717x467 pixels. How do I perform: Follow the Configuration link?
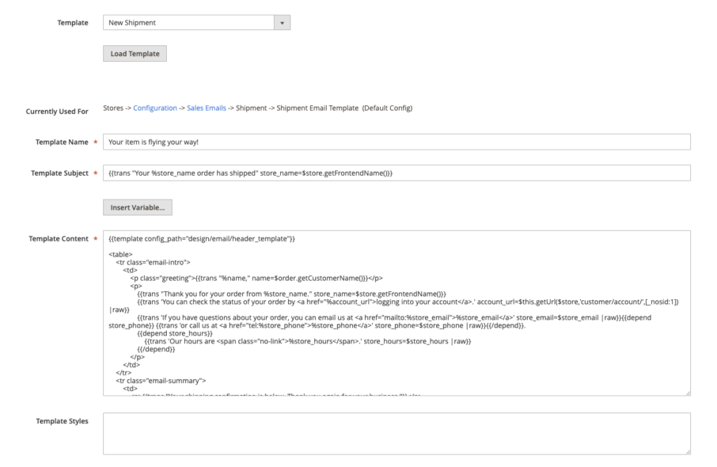[155, 108]
